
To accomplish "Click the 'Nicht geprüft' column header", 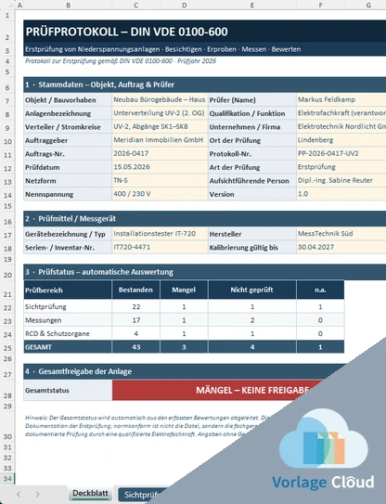I will pos(252,290).
